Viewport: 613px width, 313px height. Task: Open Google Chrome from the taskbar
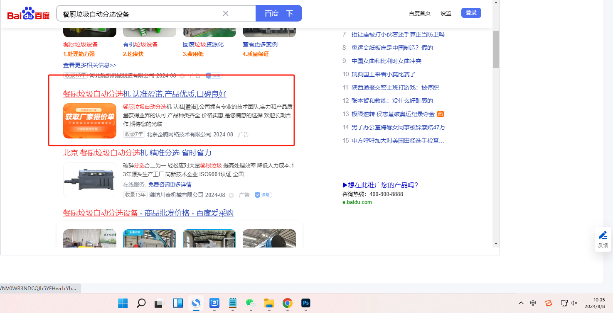coord(287,303)
